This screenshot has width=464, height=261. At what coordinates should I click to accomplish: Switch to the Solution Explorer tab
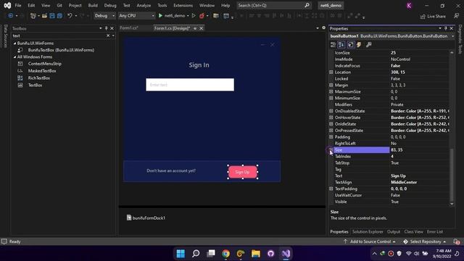coord(368,232)
